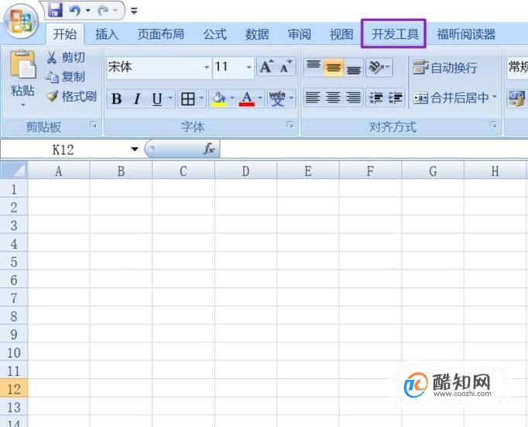Customize the Quick Access Toolbar
The image size is (528, 427).
point(134,11)
